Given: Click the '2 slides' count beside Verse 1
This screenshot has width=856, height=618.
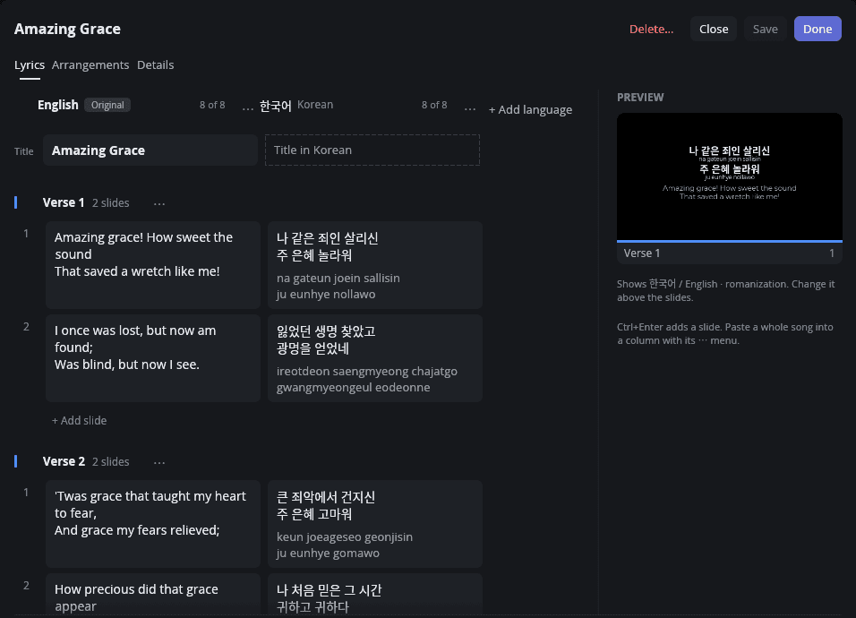Looking at the screenshot, I should pyautogui.click(x=111, y=203).
